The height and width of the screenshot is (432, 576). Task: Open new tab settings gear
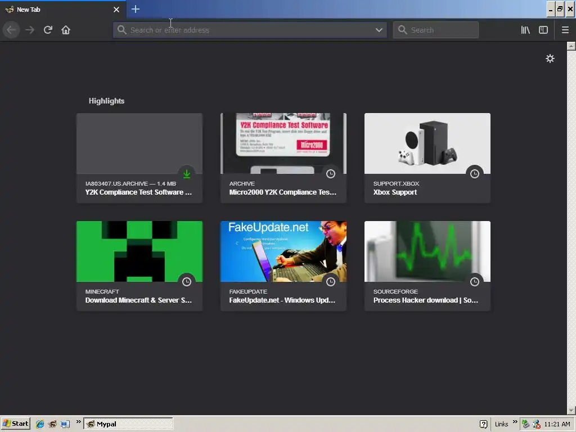[550, 58]
